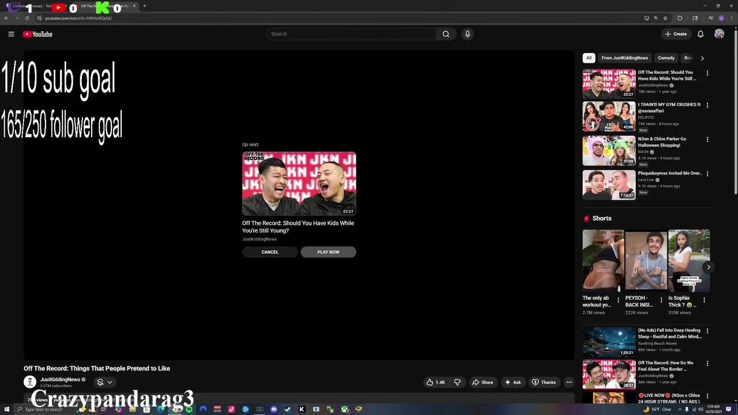Open options for 'N3on & Chloe Parker' video
738x415 pixels.
(x=707, y=139)
